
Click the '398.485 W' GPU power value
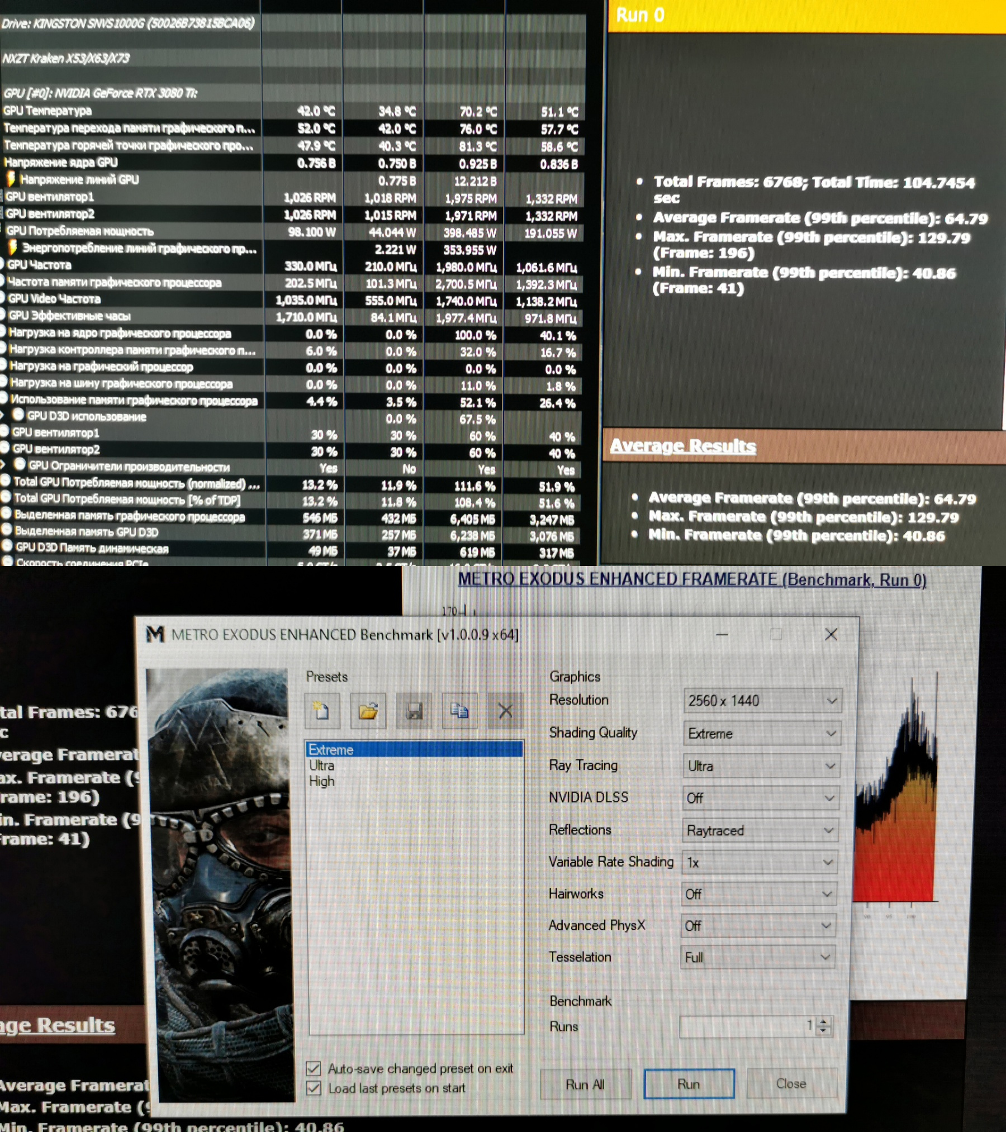click(x=470, y=233)
